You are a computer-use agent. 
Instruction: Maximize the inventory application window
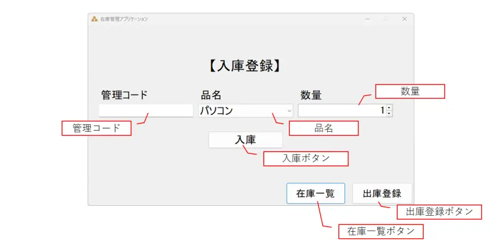pos(385,19)
